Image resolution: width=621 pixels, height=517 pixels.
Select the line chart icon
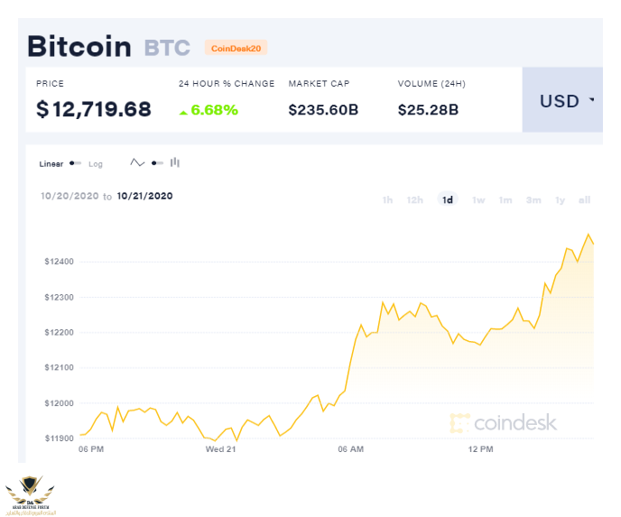pyautogui.click(x=137, y=162)
